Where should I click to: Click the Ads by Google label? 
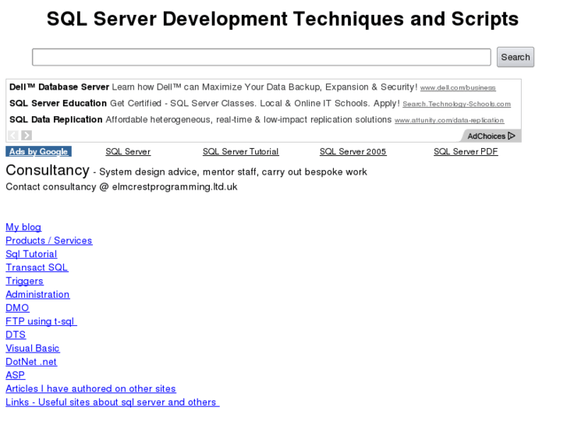tap(39, 151)
